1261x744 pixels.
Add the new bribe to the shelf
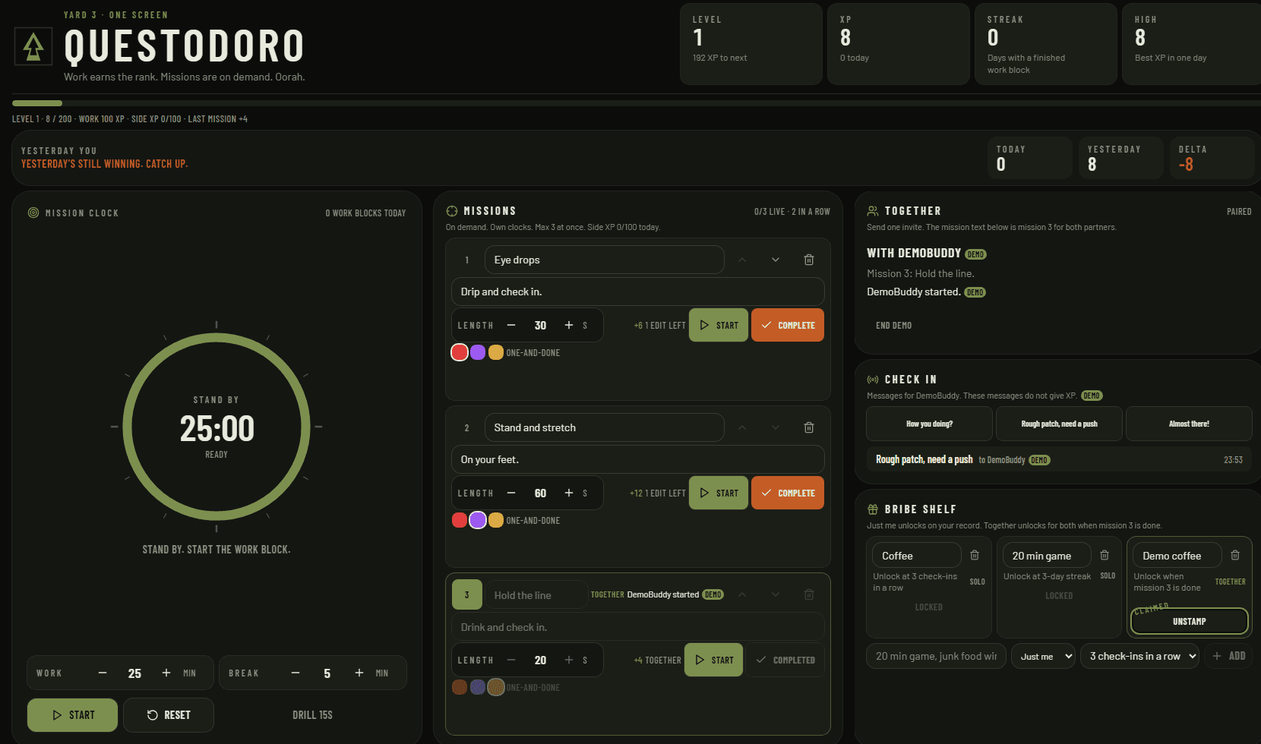1228,656
